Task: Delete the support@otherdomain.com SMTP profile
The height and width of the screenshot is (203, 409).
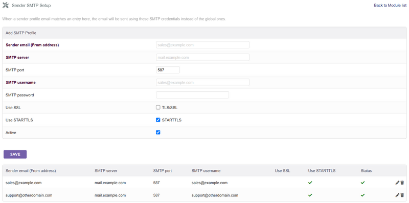Action: [402, 195]
